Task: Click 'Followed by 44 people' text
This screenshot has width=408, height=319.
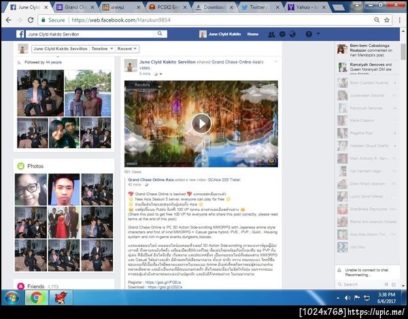Action: (44, 62)
